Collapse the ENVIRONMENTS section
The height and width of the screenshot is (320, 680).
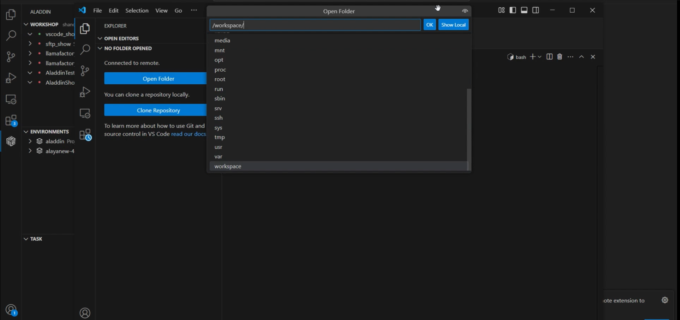click(26, 132)
